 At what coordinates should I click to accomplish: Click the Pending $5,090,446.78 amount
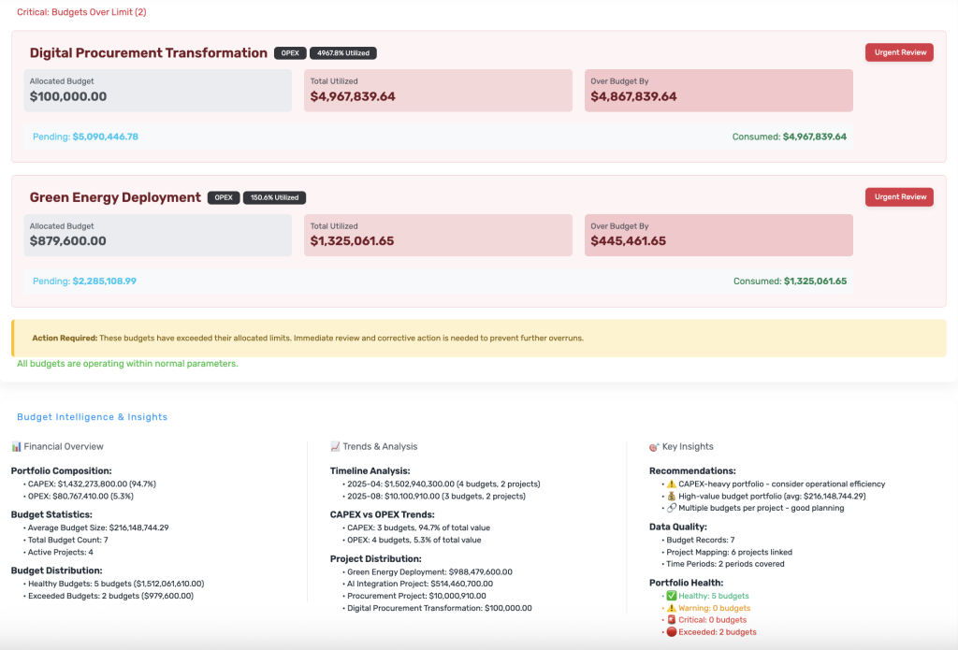pos(105,137)
